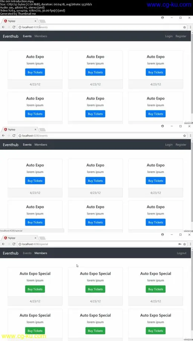Viewport: 193px width, 341px height.
Task: Click the Eventhub brand in the bottom frame
Action: [x=11, y=253]
